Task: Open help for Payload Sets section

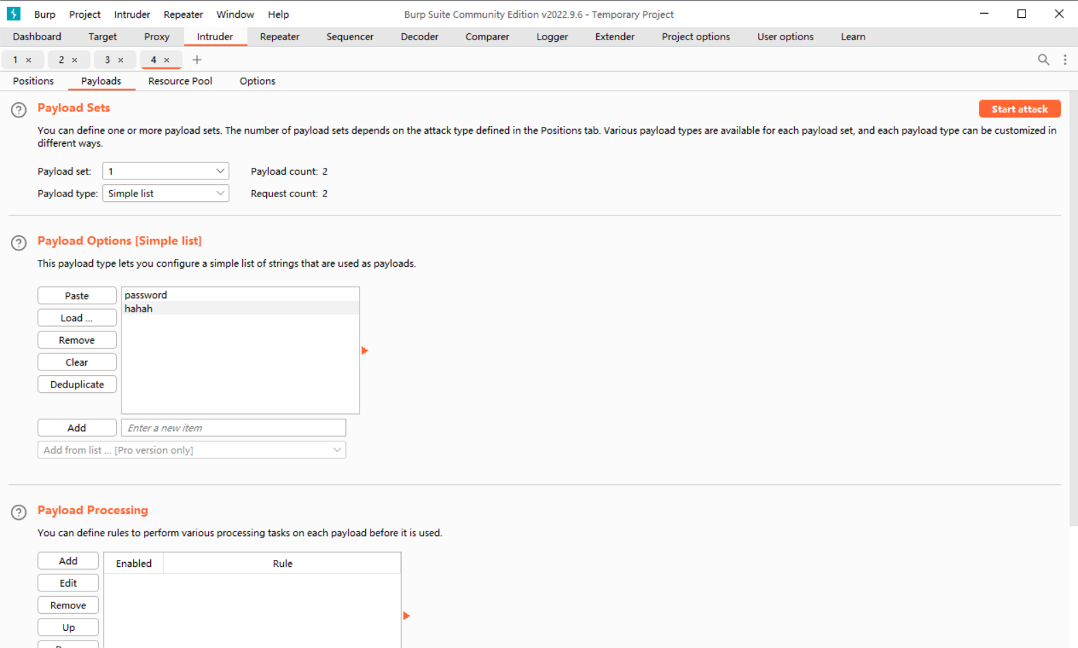Action: (x=19, y=110)
